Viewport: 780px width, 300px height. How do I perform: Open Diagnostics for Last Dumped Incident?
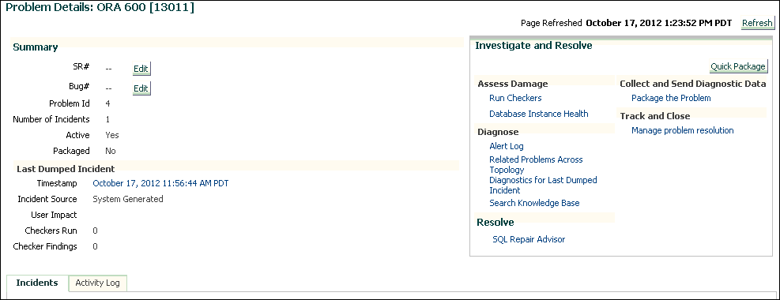(x=543, y=186)
